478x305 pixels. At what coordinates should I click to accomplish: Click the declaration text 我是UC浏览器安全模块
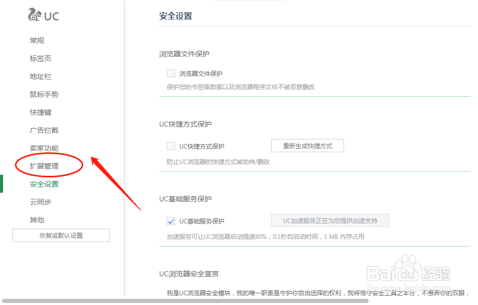[x=318, y=293]
